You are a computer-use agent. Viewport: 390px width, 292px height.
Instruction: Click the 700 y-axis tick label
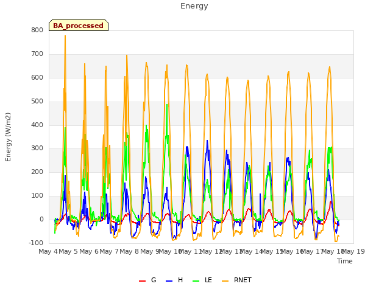click(37, 54)
